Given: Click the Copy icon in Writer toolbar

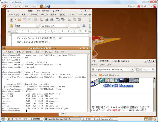Looking at the screenshot, I should click(74, 19).
